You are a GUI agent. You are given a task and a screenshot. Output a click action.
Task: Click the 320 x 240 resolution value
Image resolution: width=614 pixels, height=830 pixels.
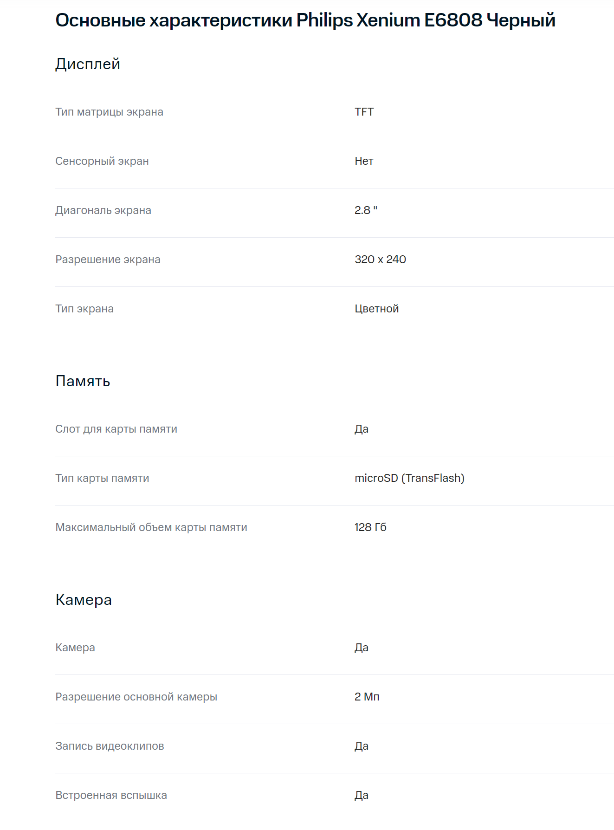(380, 259)
